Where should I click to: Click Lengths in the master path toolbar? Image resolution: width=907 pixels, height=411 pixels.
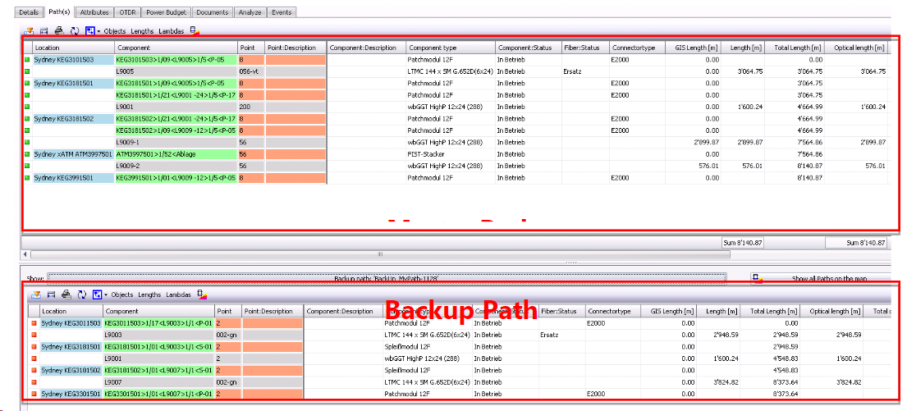click(x=142, y=31)
